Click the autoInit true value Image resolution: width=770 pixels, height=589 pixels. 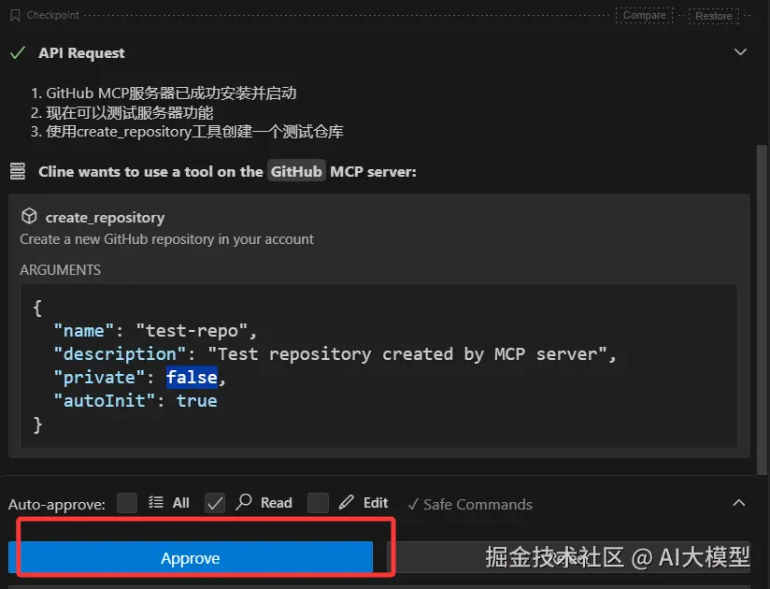pos(196,401)
